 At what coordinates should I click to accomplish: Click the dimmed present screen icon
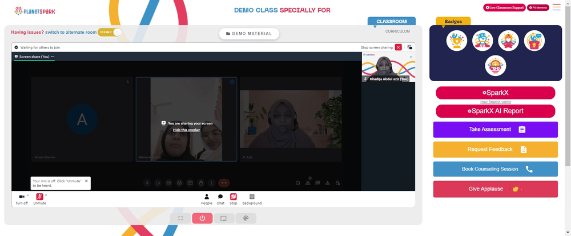[190, 183]
